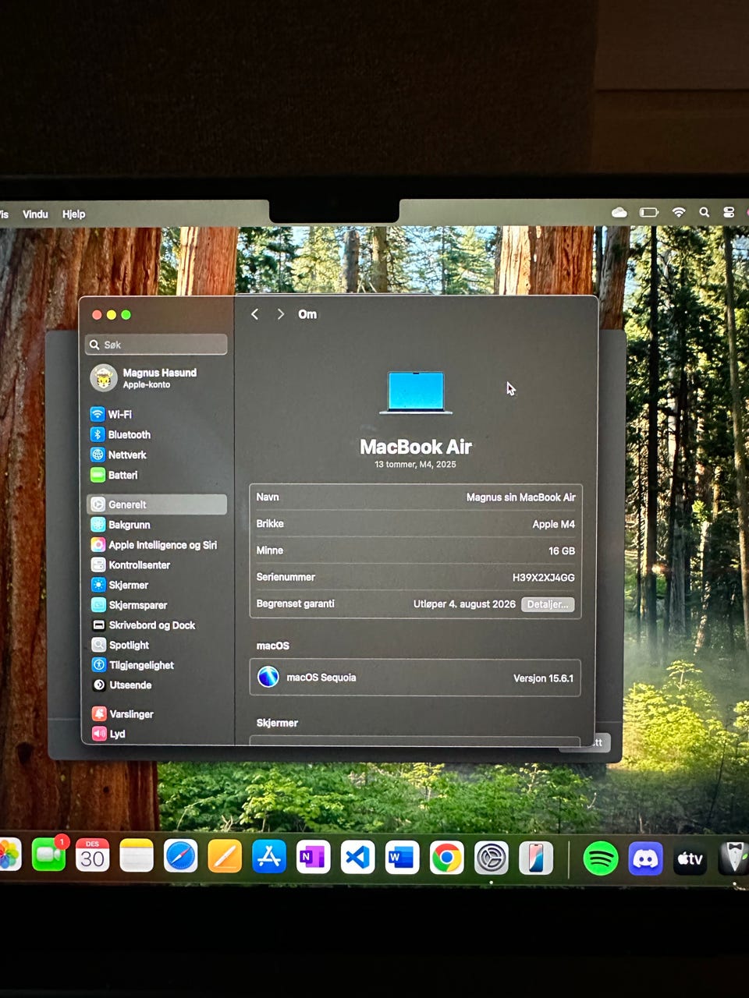Launch OneNote from the Dock
The width and height of the screenshot is (749, 998).
314,858
